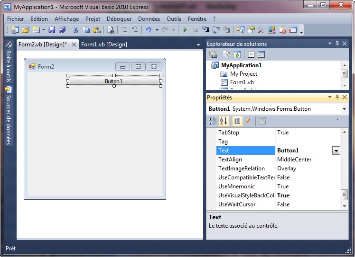
Task: Click the Object Browser toolbar icon
Action: tap(271, 30)
